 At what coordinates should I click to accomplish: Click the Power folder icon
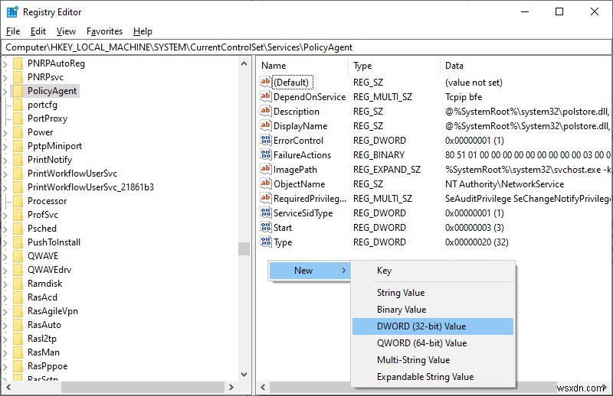point(18,132)
